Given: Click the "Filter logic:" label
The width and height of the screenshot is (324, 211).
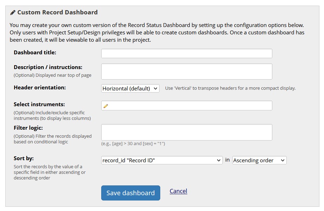Looking at the screenshot, I should [28, 128].
